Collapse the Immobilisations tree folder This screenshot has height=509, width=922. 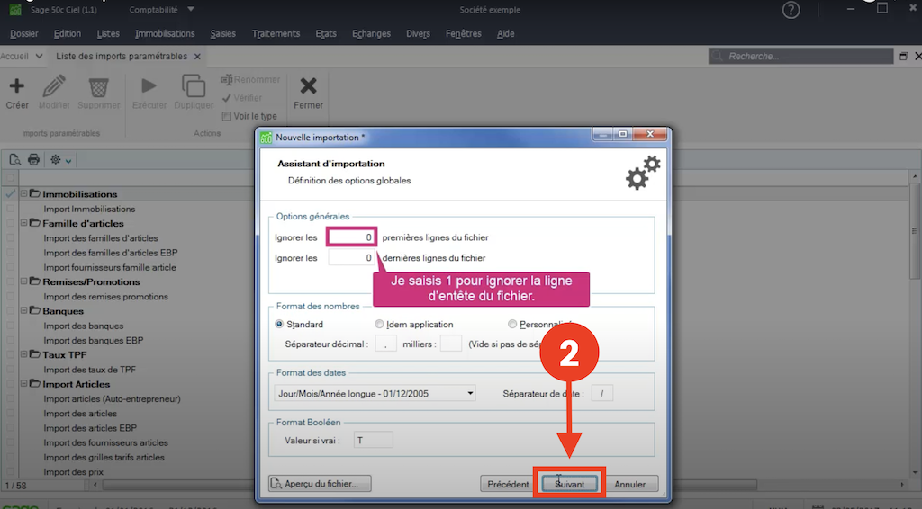tap(24, 193)
